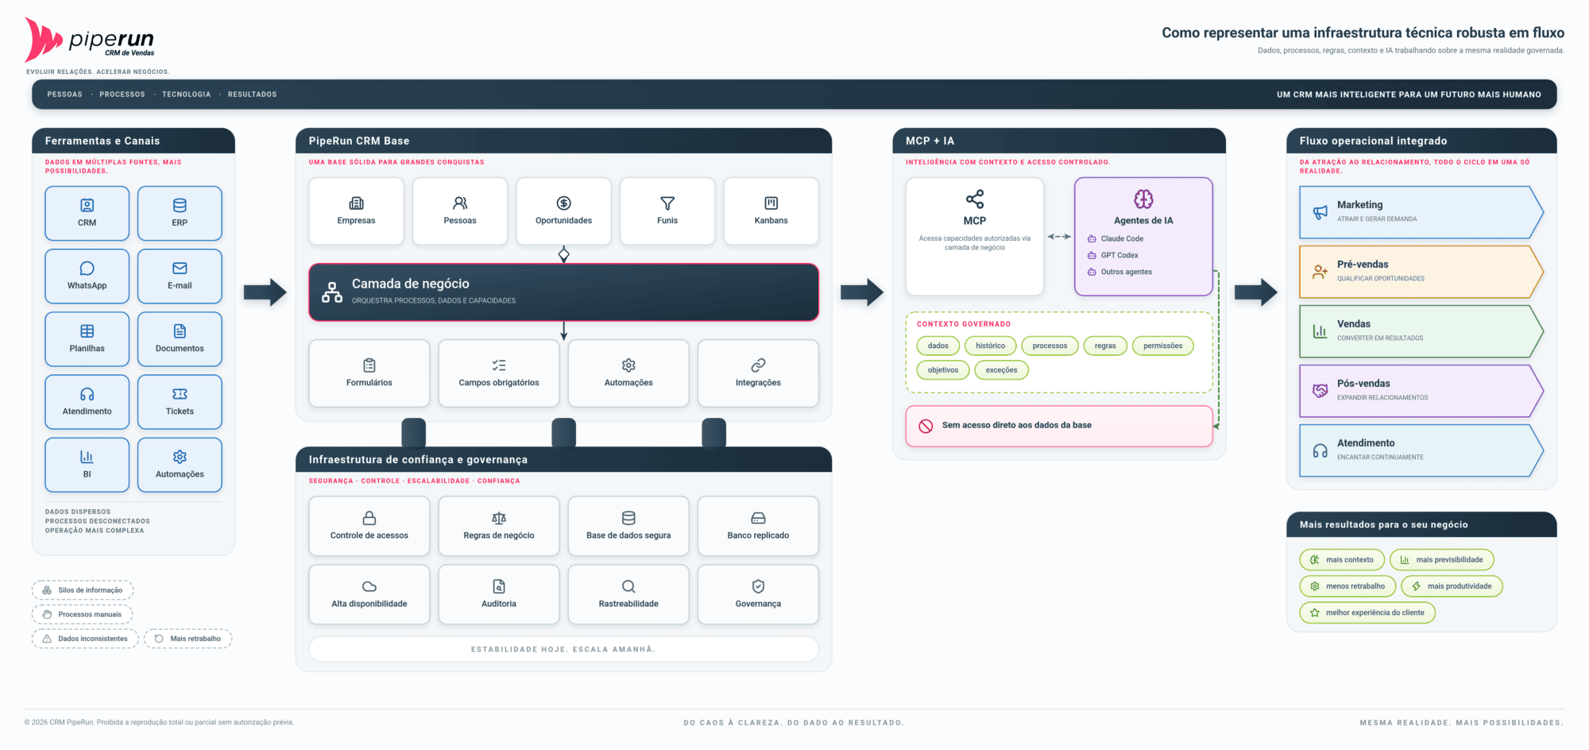Viewport: 1589px width, 750px height.
Task: Click the 'mais contexto' result pill
Action: (x=1342, y=560)
